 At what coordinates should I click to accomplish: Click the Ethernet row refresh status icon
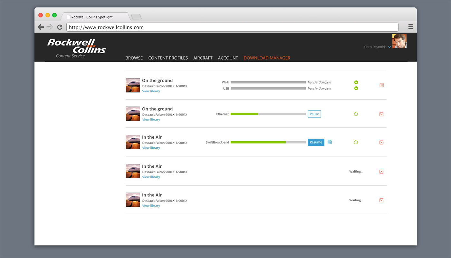356,114
